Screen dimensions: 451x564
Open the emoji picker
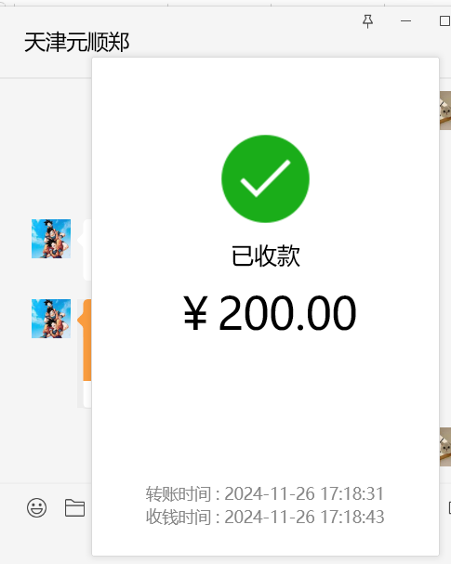36,508
